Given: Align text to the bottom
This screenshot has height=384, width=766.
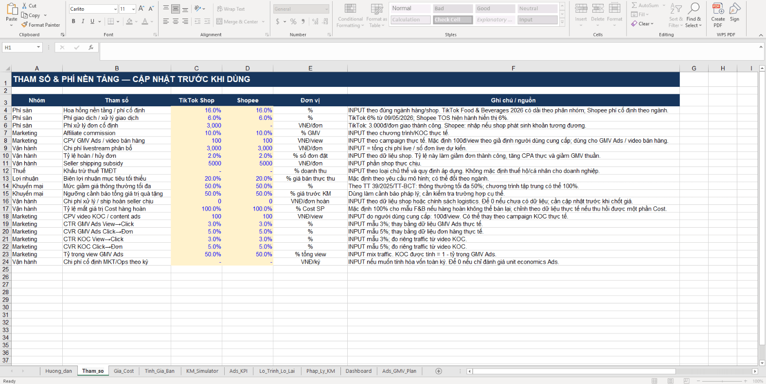Looking at the screenshot, I should click(x=185, y=9).
